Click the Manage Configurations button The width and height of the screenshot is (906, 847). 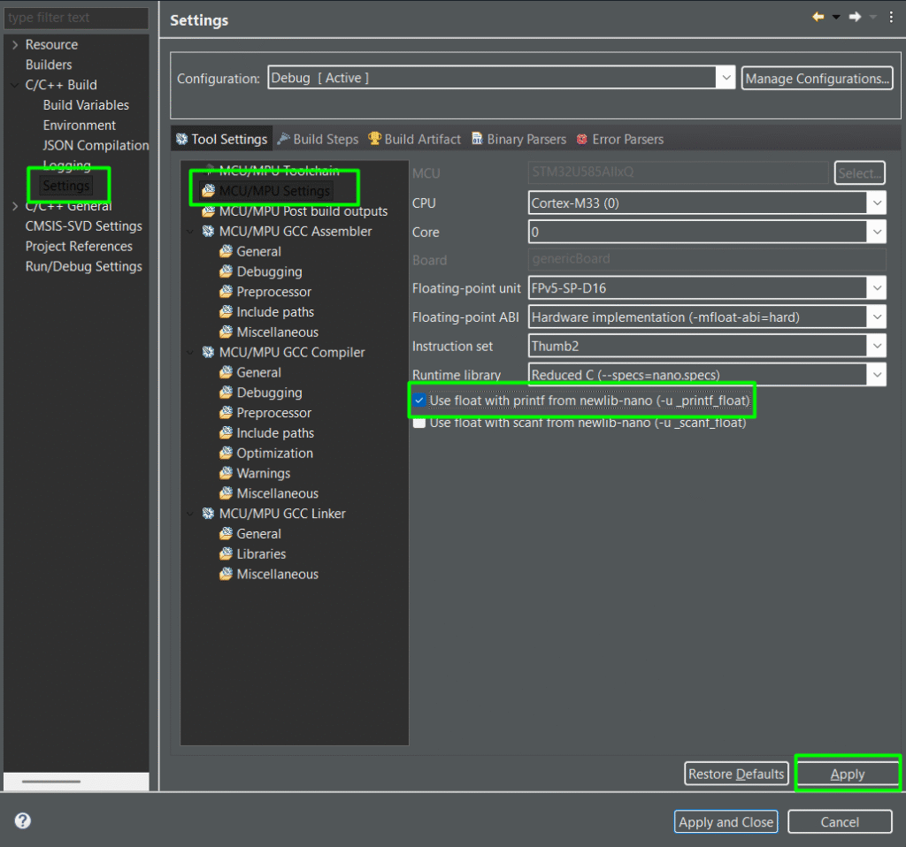[x=816, y=79]
